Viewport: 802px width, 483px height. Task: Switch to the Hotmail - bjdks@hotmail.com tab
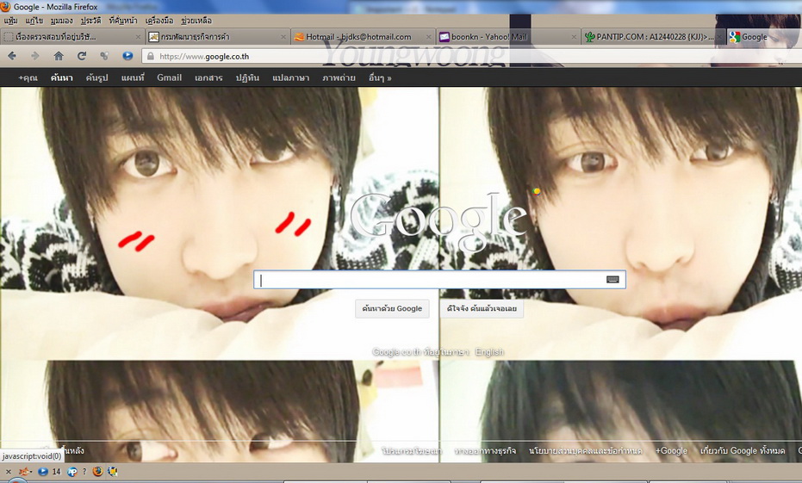click(x=363, y=37)
